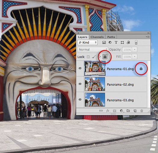Click the Layers panel scrollbar

click(149, 84)
